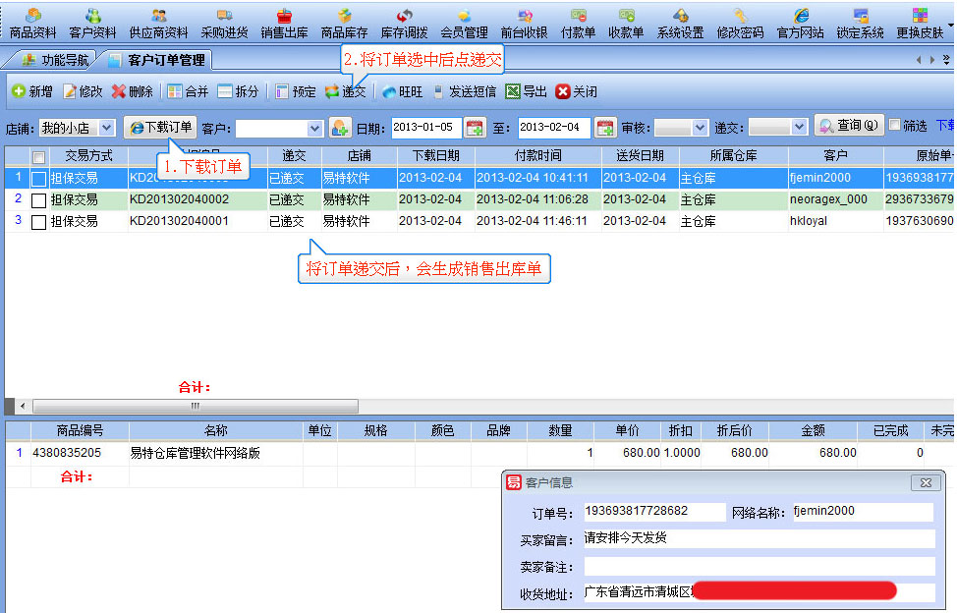This screenshot has width=957, height=613.
Task: Enable the 筛选 checkbox
Action: tap(894, 126)
